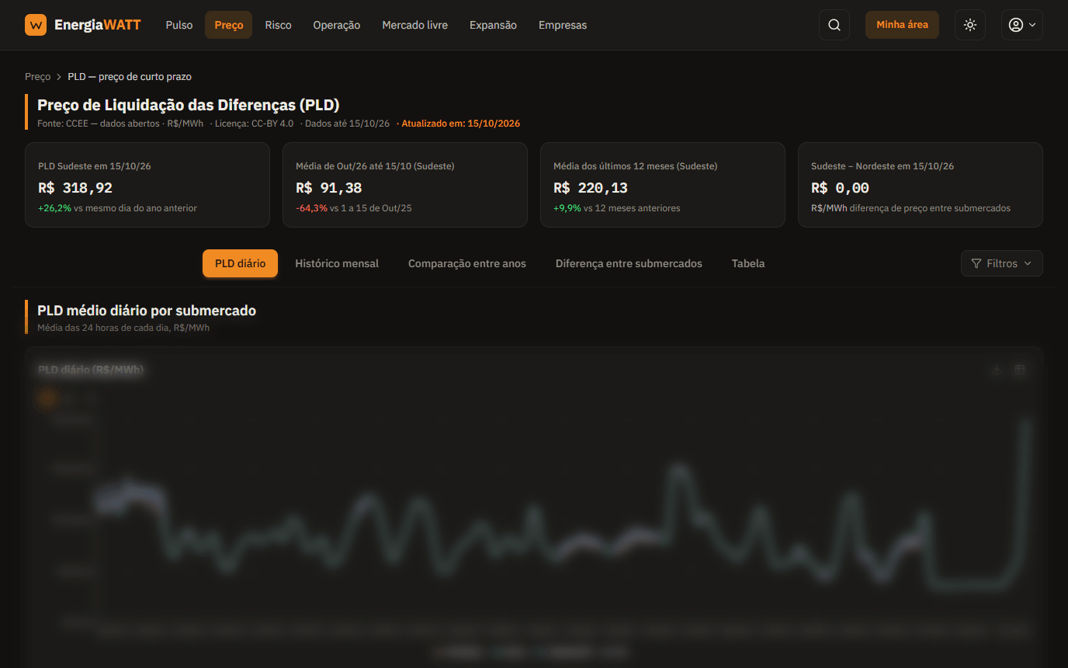Navigate to Operação in the top menu
Viewport: 1068px width, 668px height.
click(x=337, y=25)
